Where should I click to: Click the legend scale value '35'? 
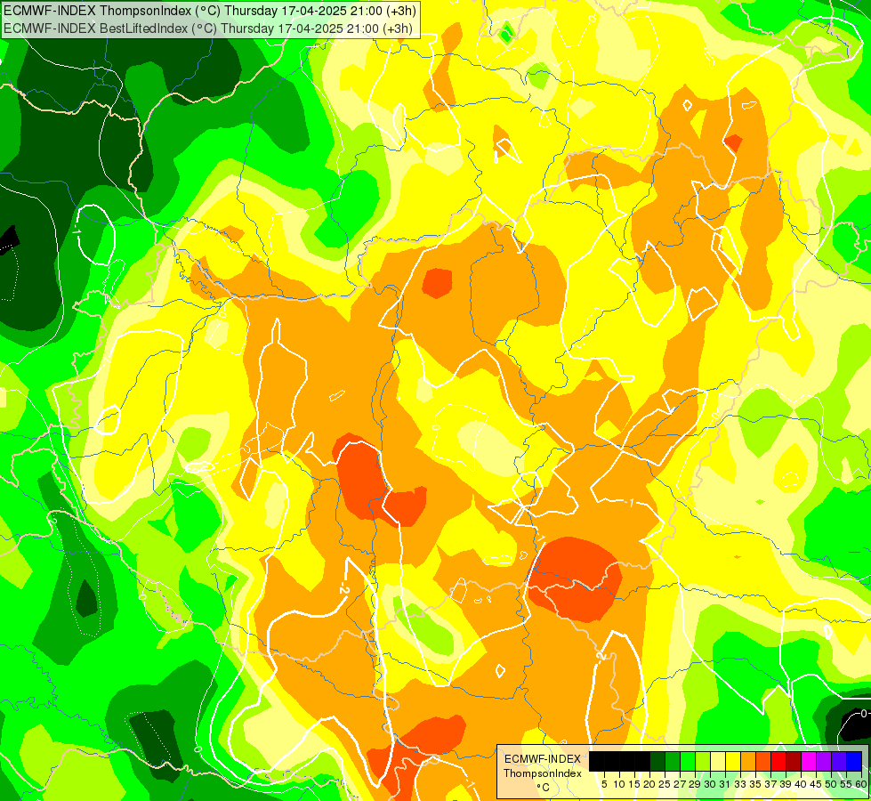pos(755,784)
